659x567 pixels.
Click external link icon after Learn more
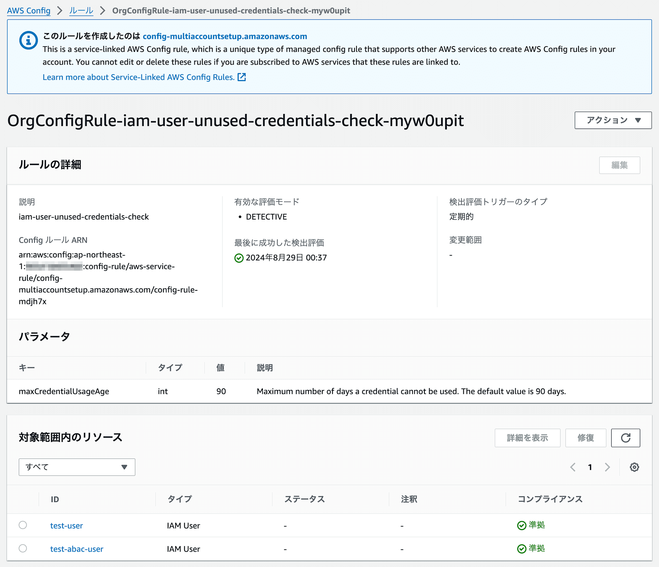[242, 77]
